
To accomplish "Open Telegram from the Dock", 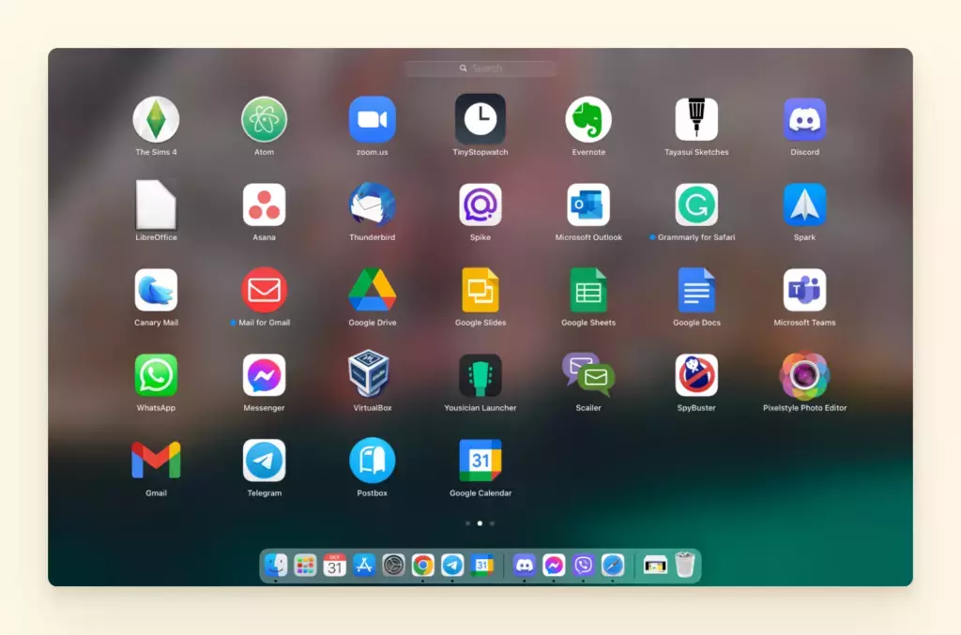I will coord(452,566).
